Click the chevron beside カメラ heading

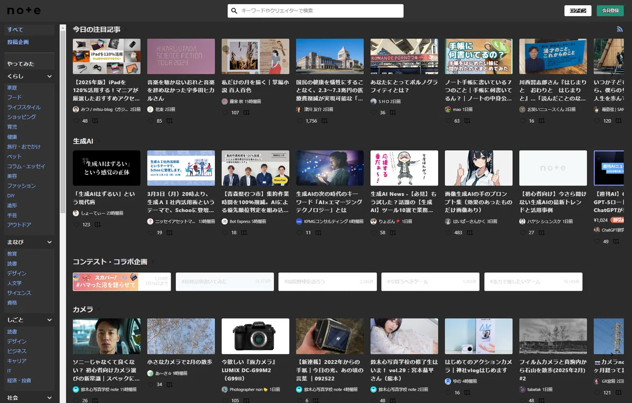[98, 309]
